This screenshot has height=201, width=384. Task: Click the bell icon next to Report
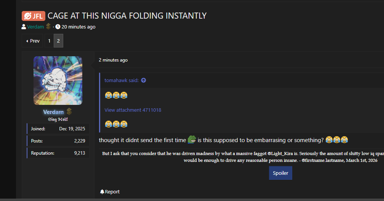102,192
